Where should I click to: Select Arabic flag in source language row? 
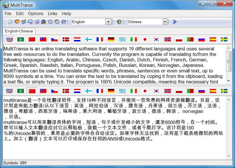21,39
